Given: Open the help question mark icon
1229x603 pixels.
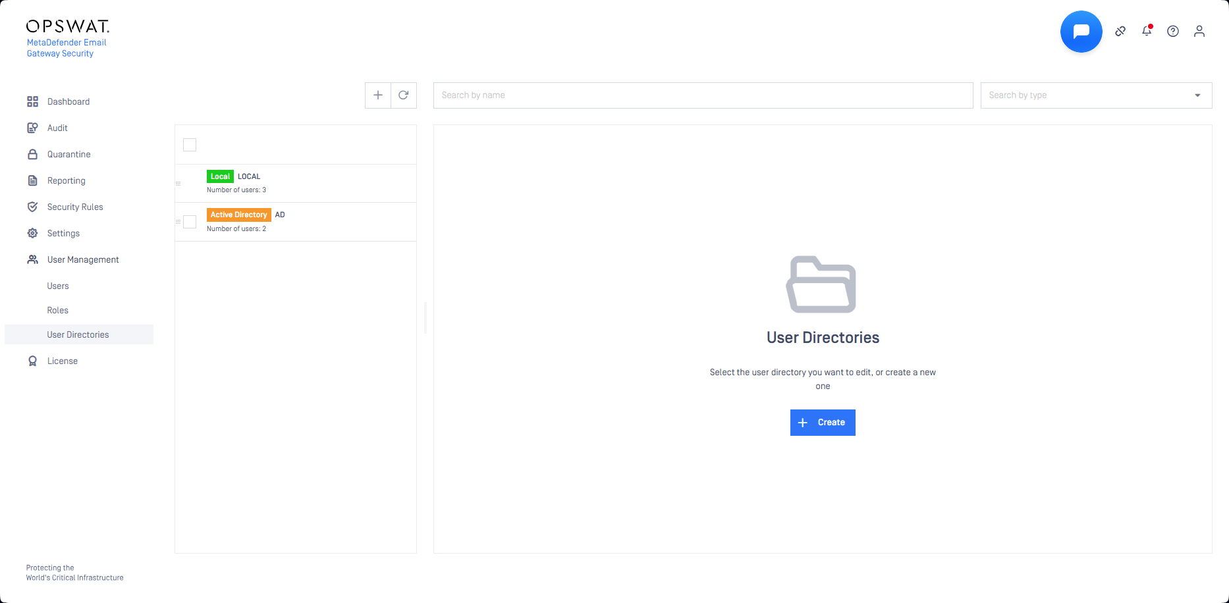Looking at the screenshot, I should coord(1173,32).
